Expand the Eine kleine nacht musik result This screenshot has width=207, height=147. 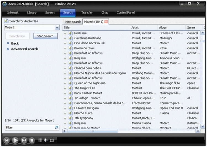(x=65, y=43)
